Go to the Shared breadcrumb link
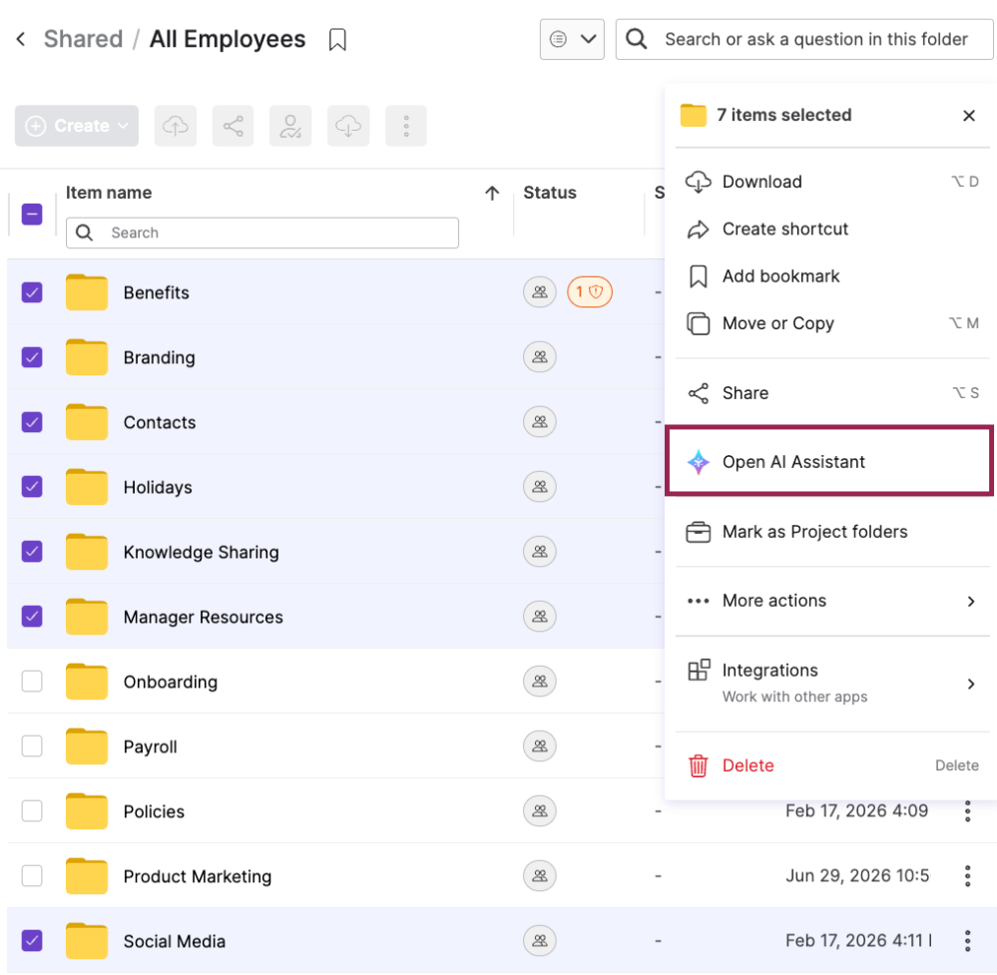 pos(83,40)
